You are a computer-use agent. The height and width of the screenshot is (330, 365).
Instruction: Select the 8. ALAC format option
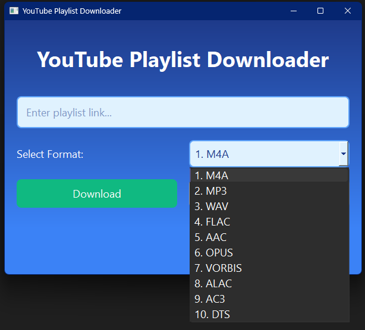tap(269, 284)
